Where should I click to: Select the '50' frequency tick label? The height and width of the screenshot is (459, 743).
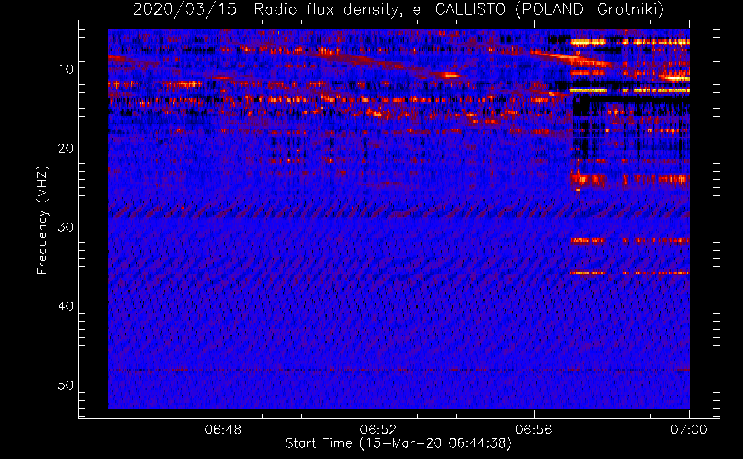(66, 385)
